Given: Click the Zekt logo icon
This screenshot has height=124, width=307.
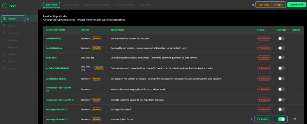Looking at the screenshot, I should [4, 6].
